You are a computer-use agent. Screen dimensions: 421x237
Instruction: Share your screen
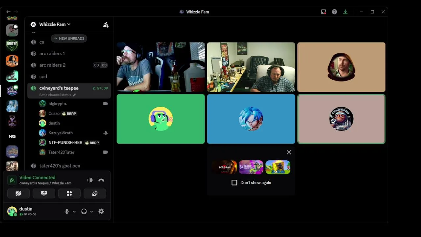tap(44, 194)
